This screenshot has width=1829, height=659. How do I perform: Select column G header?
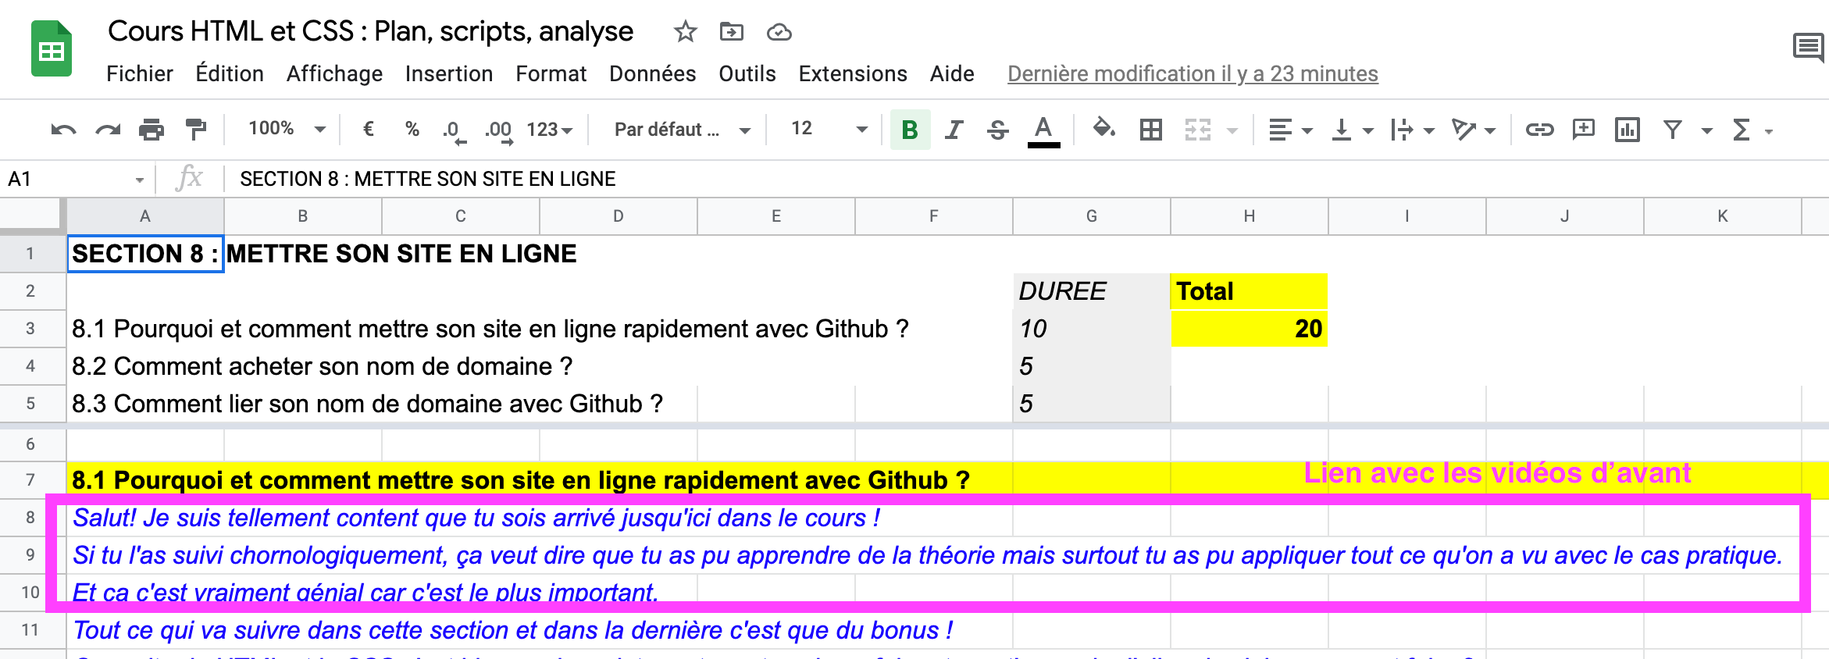(x=1092, y=216)
